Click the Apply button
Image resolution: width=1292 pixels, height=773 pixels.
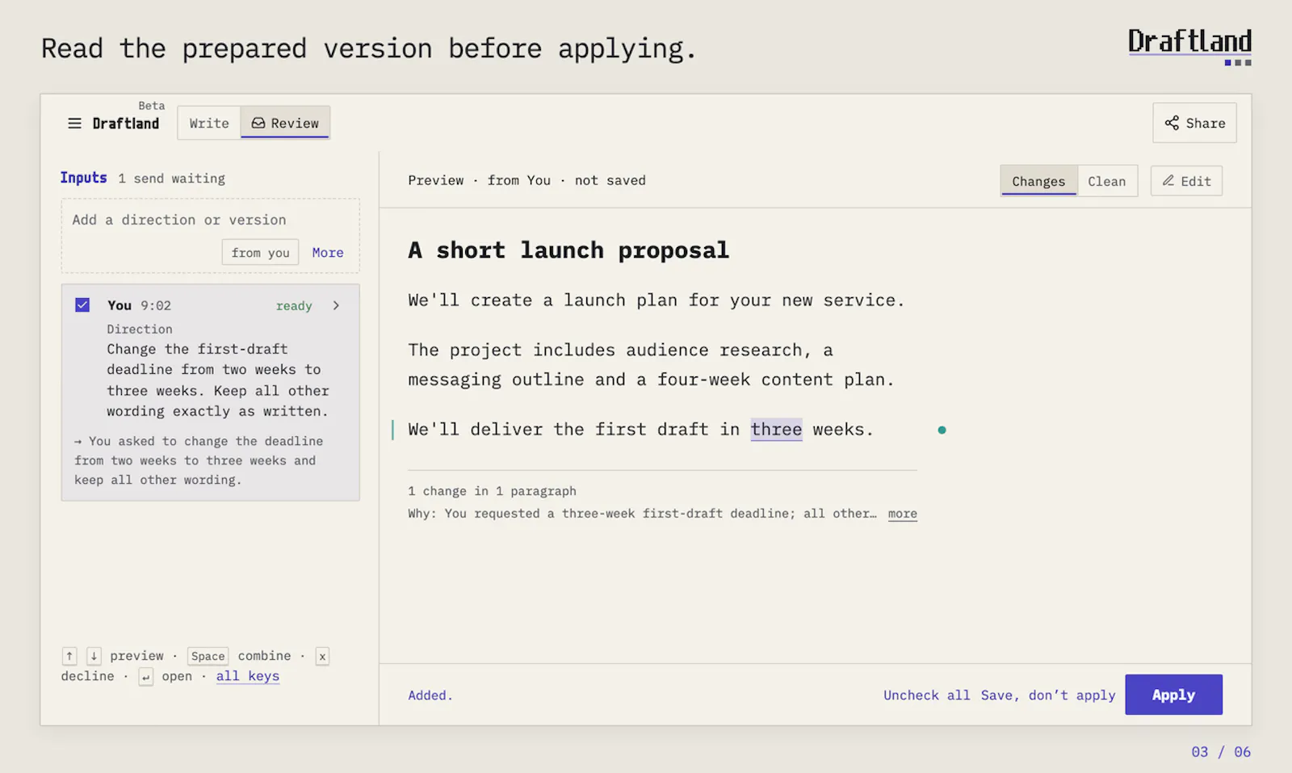[1173, 695]
